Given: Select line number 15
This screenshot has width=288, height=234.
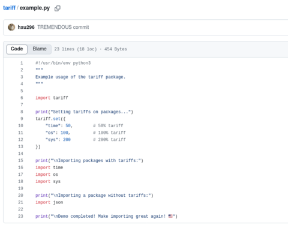Looking at the screenshot, I should pos(20,161).
